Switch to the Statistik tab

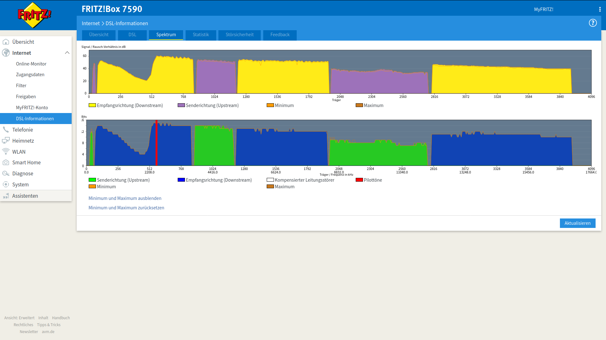coord(201,35)
